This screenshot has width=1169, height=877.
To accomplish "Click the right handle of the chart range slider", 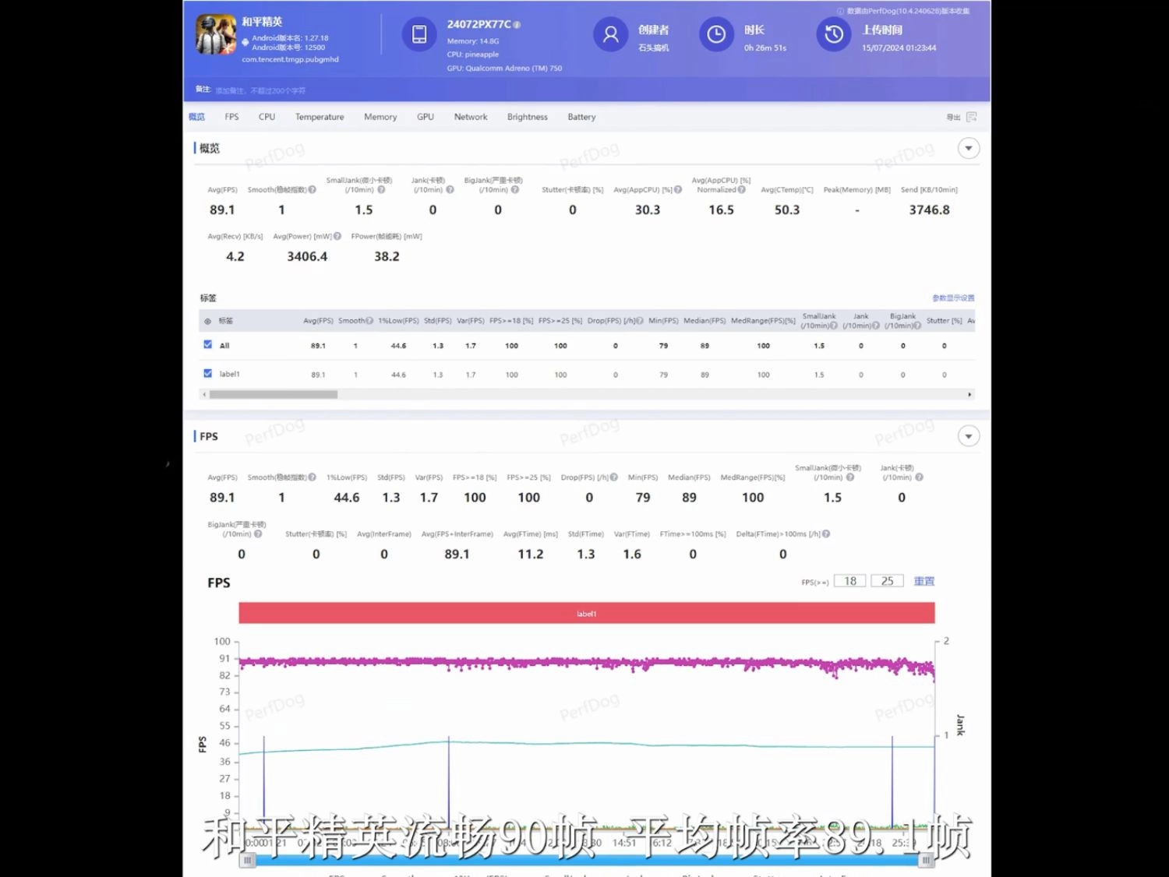I will point(926,860).
